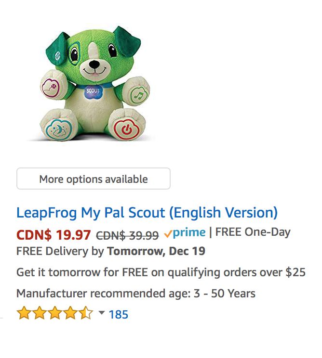322x358 pixels.
Task: Click the half-filled fifth rating star
Action: (x=87, y=313)
